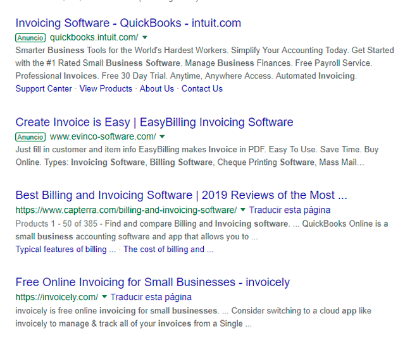
Task: Click snippet 'invoicely is free online invoicing'
Action: pyautogui.click(x=75, y=311)
